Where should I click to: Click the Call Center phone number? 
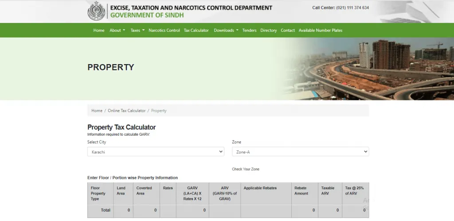coord(352,8)
